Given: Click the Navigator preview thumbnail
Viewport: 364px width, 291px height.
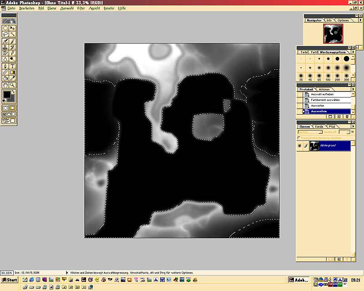Looking at the screenshot, I should point(333,34).
